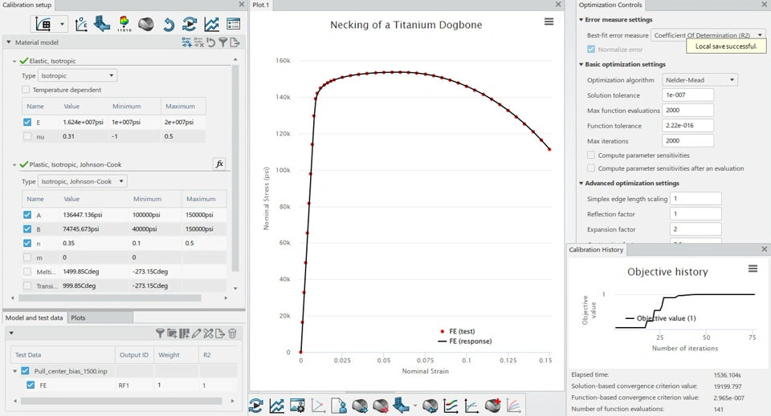The width and height of the screenshot is (771, 416).
Task: Click the document with user icon in bottom toolbar
Action: tap(339, 406)
